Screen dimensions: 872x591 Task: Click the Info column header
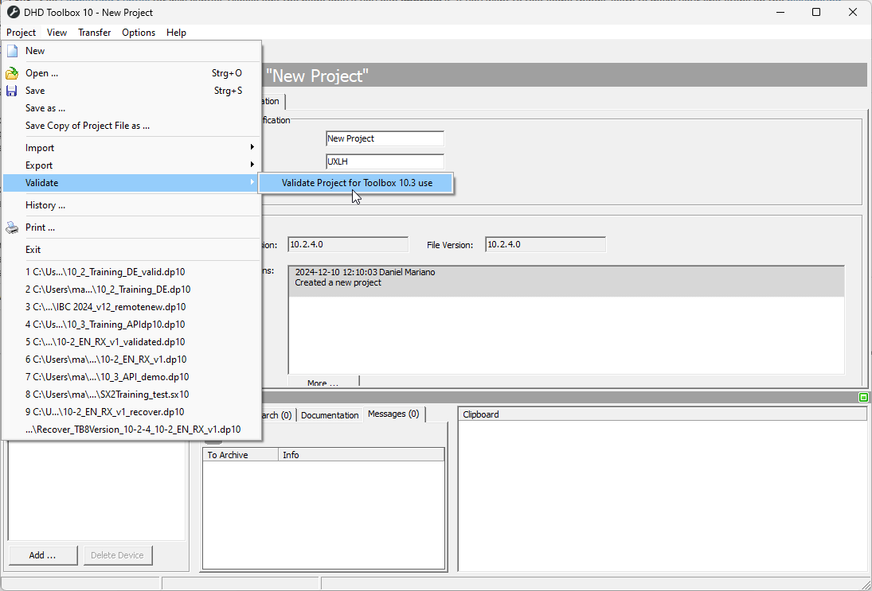[361, 455]
